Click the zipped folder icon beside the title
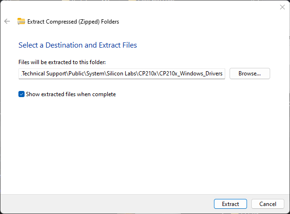The width and height of the screenshot is (290, 214). tap(21, 21)
